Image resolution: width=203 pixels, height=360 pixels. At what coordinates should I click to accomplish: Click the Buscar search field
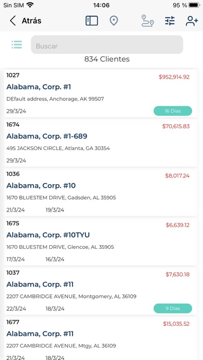click(x=107, y=44)
